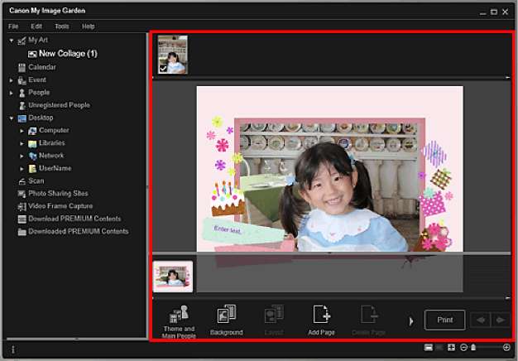
Task: Open Calendar in the sidebar
Action: point(41,66)
